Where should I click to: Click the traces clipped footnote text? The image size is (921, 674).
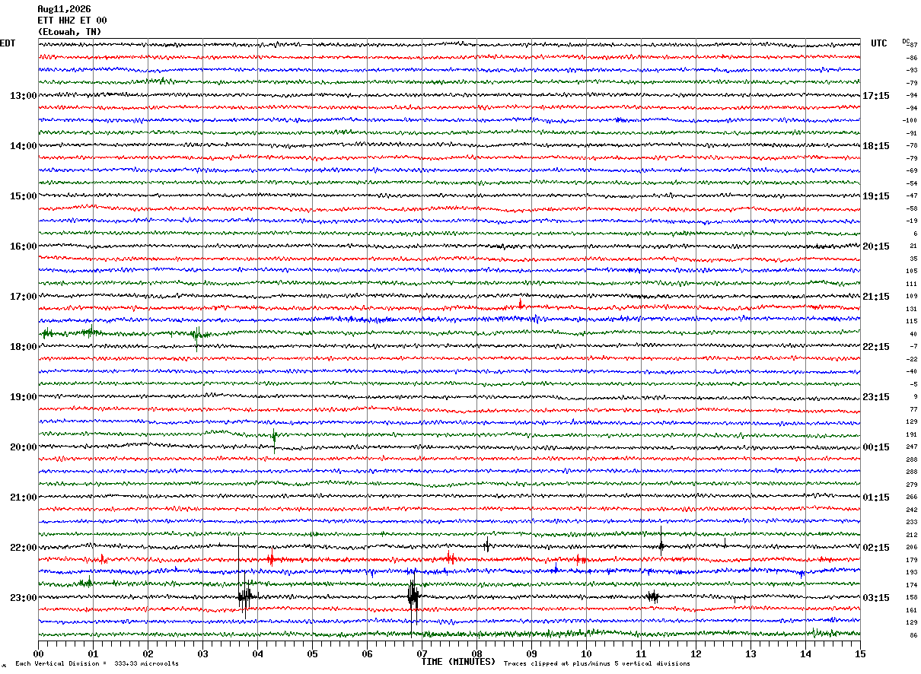point(597,664)
